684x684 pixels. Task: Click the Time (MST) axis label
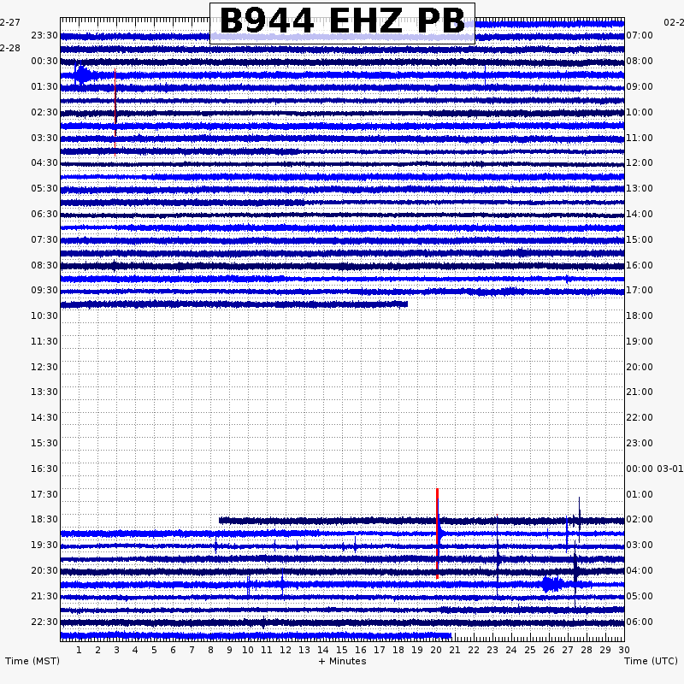(32, 661)
